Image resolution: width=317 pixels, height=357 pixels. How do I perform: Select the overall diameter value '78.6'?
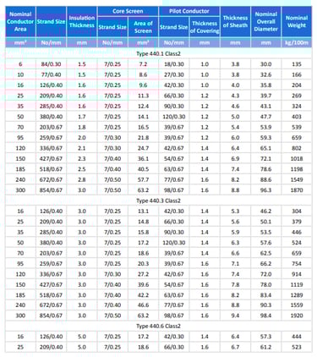265,169
